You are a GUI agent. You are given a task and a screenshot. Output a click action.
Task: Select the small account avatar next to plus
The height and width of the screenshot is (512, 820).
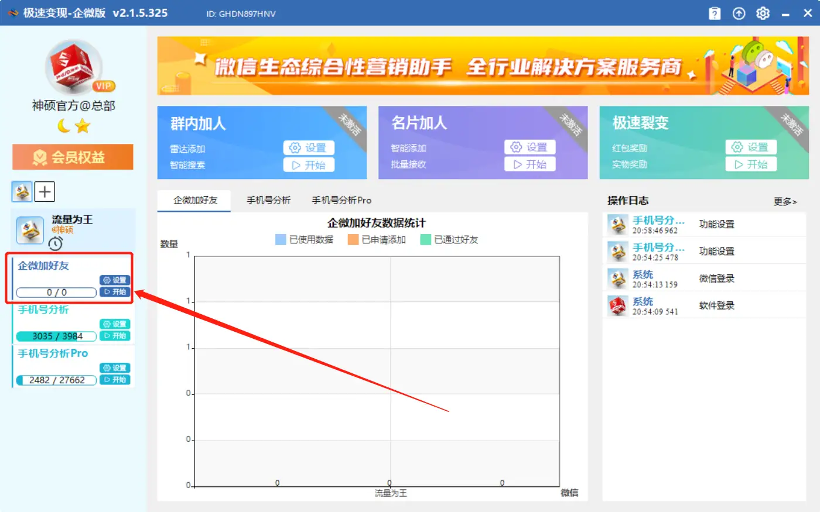coord(22,191)
